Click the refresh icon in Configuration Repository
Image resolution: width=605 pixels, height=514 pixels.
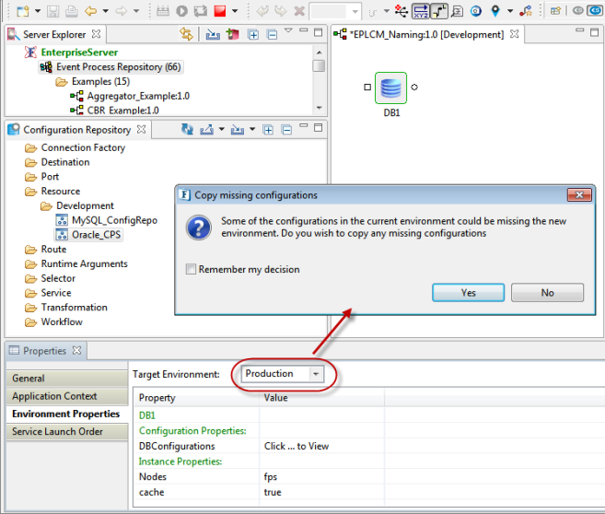coord(186,130)
